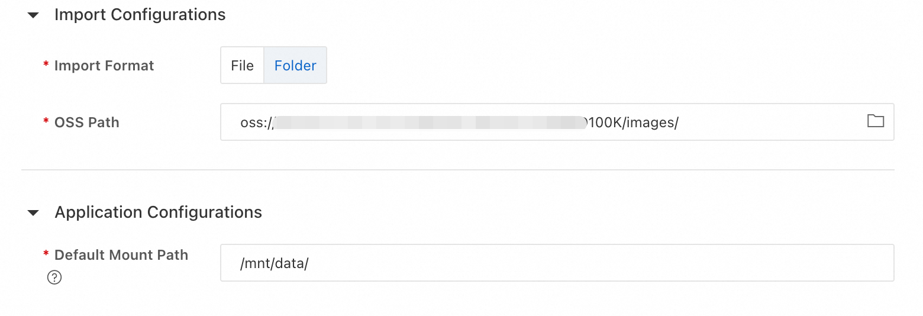Viewport: 923px width, 316px height.
Task: Click red asterisk beside Import Format
Action: [x=46, y=66]
